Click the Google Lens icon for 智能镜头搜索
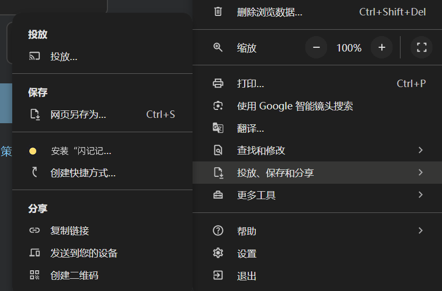 coord(218,106)
